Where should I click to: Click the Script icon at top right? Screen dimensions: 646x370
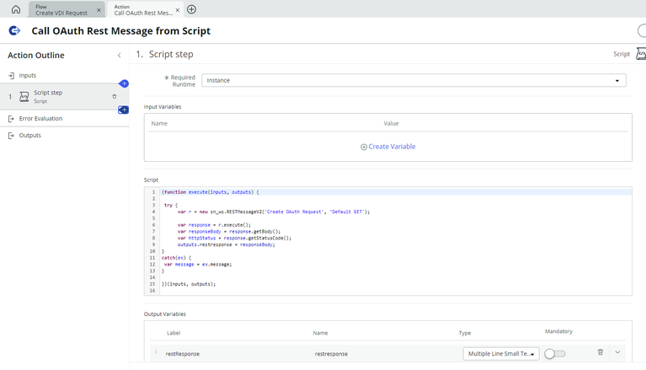(641, 54)
